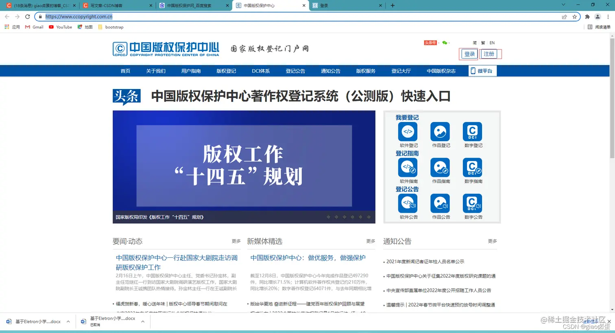
Task: Switch site language to 繁 traditional Chinese
Action: point(483,43)
